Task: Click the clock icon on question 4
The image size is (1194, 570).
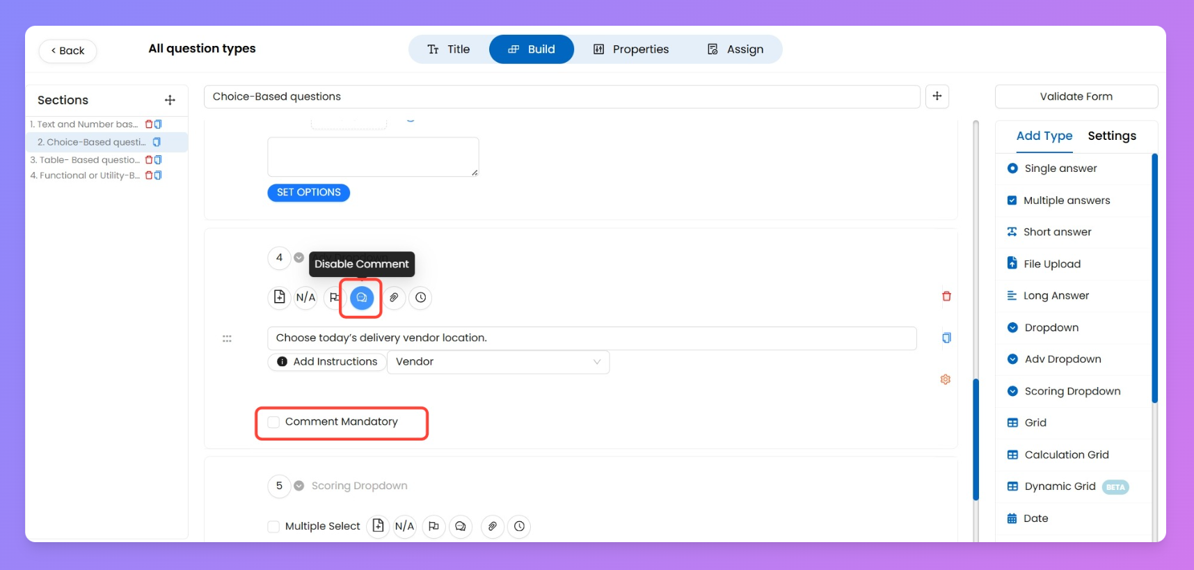Action: click(420, 298)
